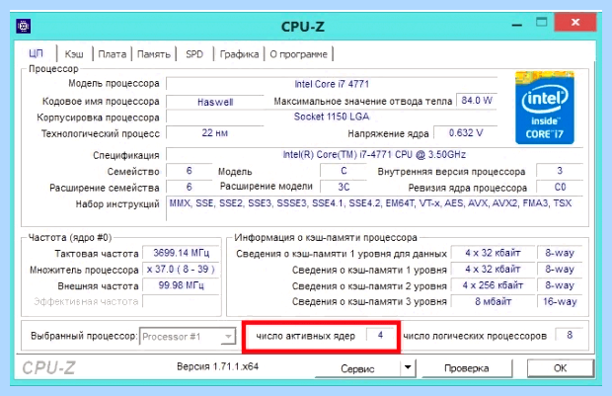Click the empty Эффективная частота field
Viewport: 612px width, 396px height.
(x=181, y=301)
